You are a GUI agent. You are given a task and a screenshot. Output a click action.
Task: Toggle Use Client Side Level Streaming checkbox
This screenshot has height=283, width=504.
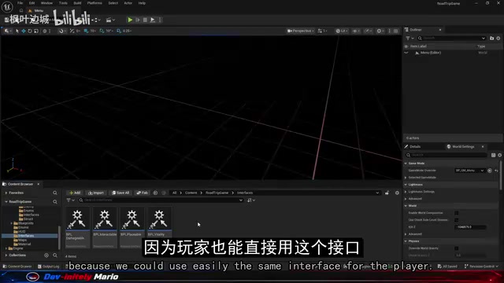click(457, 220)
